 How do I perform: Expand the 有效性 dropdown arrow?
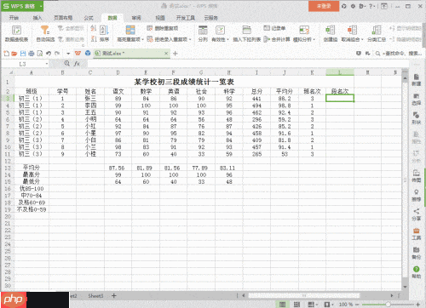[227, 39]
